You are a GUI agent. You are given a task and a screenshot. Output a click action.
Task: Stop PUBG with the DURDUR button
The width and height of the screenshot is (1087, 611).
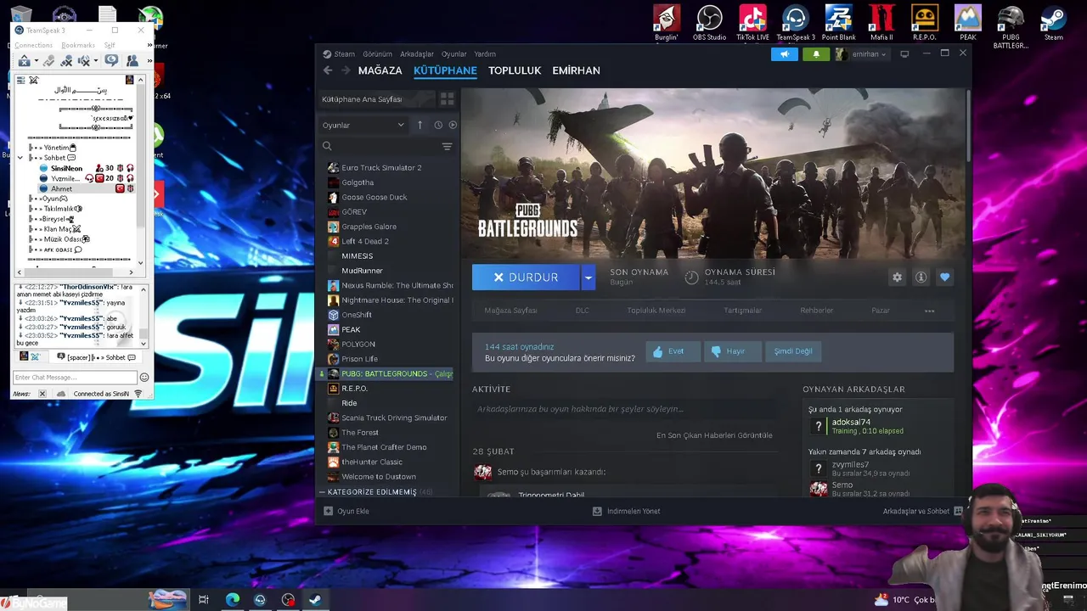pos(527,277)
